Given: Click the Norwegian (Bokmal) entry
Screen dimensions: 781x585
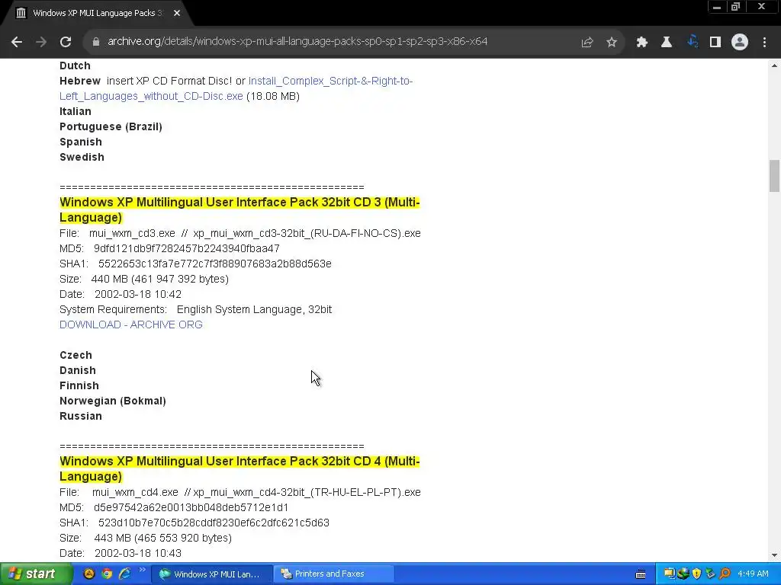Looking at the screenshot, I should click(x=113, y=401).
